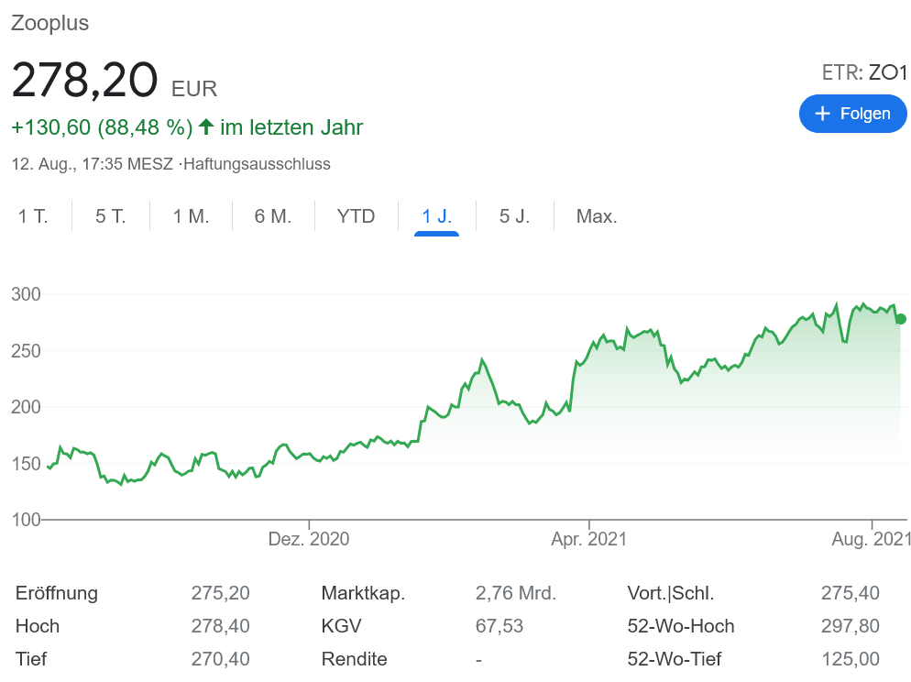Click the Marktkap. value 2,76 Mrd.
This screenshot has height=682, width=911.
click(x=515, y=593)
